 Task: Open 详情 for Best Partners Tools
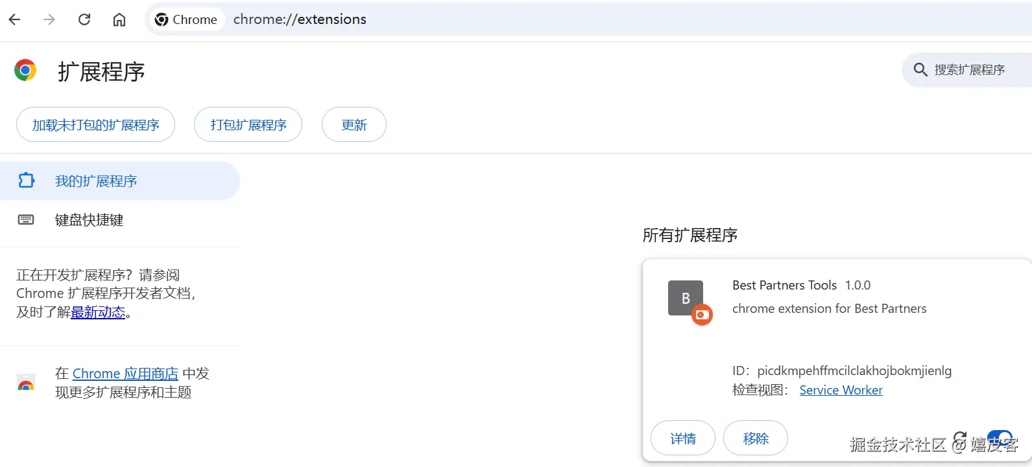tap(683, 439)
